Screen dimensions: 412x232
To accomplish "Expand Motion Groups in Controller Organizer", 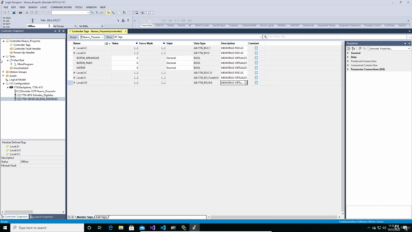I will click(3, 72).
